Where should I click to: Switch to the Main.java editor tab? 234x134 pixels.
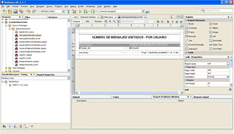[x=108, y=17]
